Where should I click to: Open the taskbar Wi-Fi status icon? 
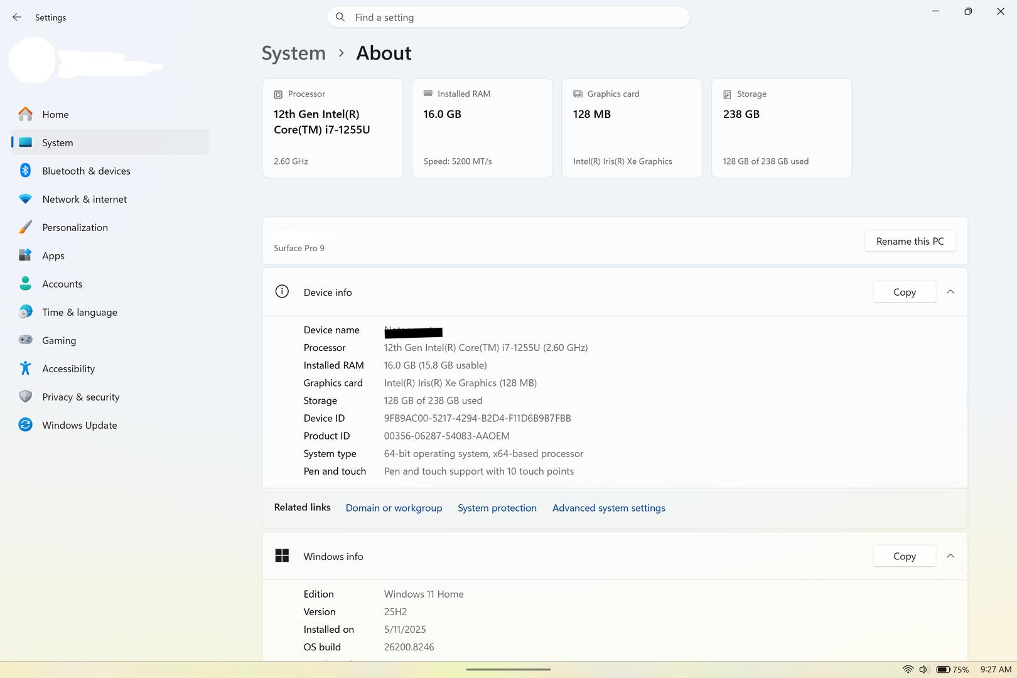(x=908, y=669)
